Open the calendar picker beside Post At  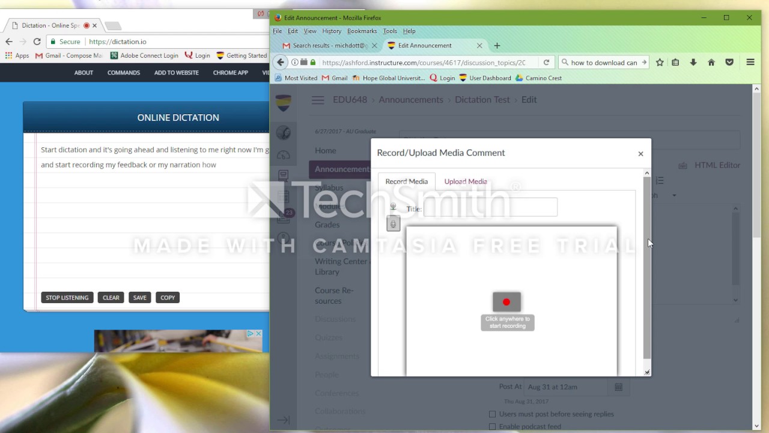pos(618,387)
